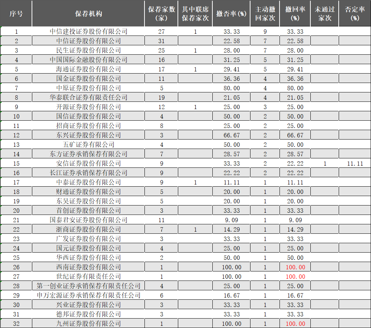The image size is (371, 328).
Task: Click cell 第一创业证券承销保荐有限责任公司
Action: (x=88, y=286)
